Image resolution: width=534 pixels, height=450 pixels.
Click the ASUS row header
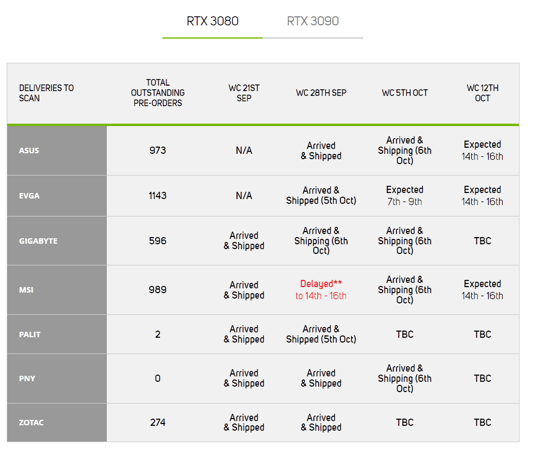(x=57, y=150)
